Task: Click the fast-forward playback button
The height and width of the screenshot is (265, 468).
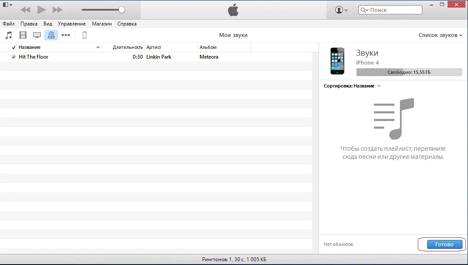Action: pyautogui.click(x=57, y=10)
